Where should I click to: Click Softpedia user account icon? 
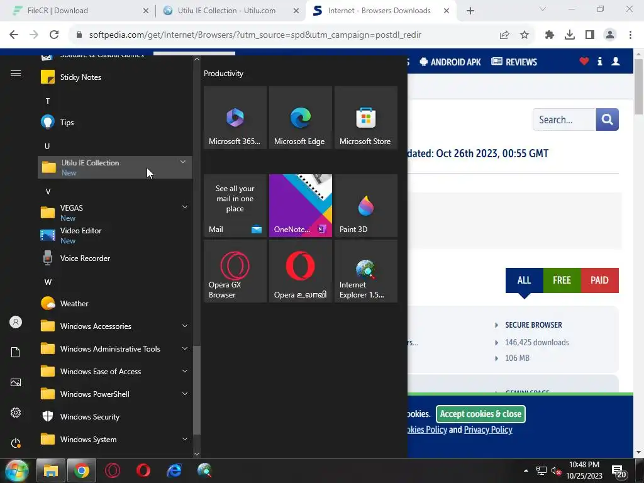click(x=616, y=62)
